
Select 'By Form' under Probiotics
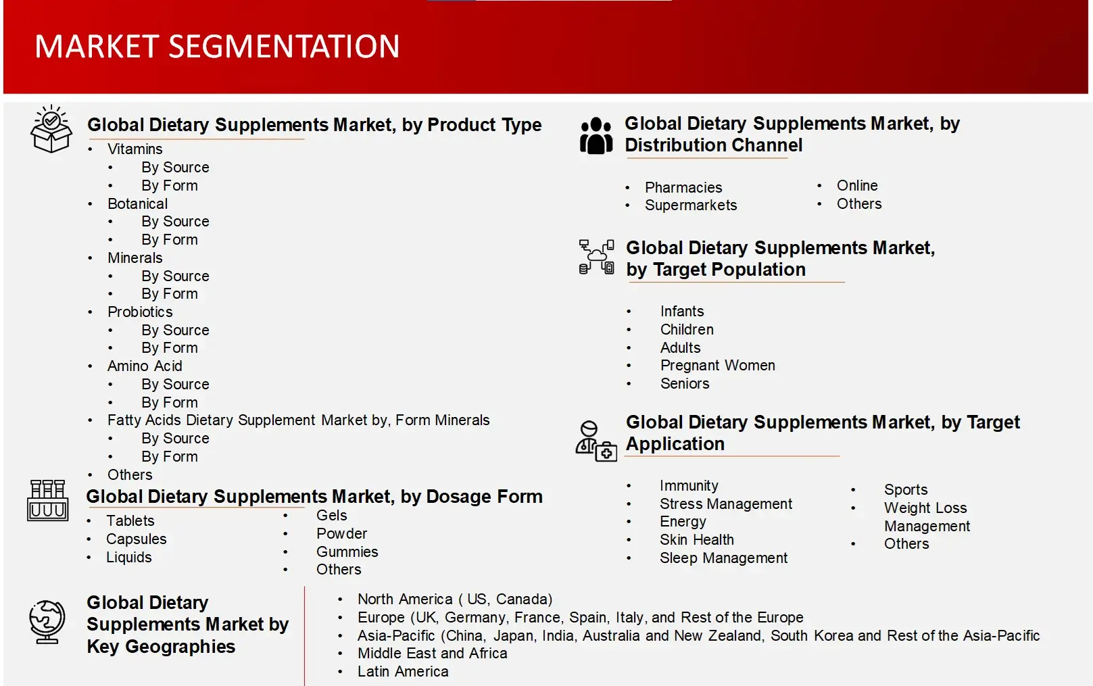pyautogui.click(x=170, y=348)
